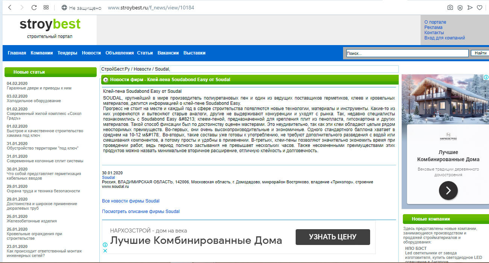Open the camera snapshot icon in address bar
489x263 pixels.
[450, 8]
